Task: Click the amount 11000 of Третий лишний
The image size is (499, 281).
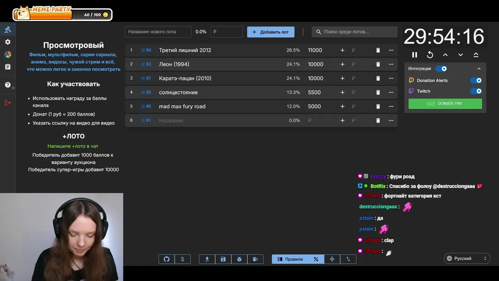Action: [315, 50]
